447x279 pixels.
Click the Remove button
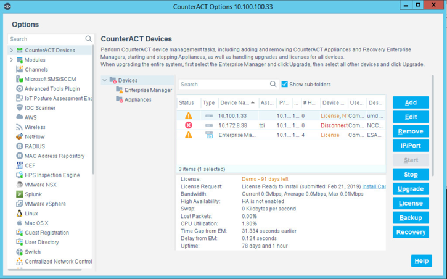[411, 131]
